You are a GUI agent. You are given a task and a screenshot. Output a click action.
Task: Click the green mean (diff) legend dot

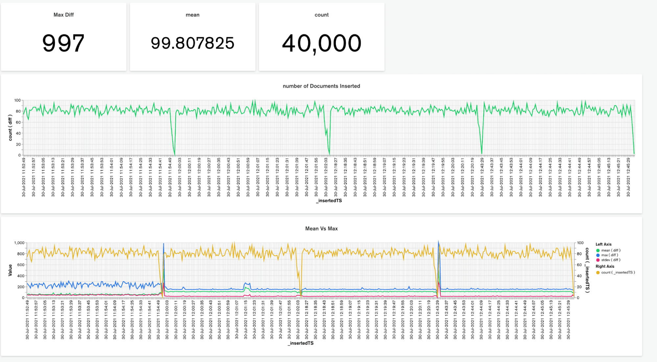point(598,250)
